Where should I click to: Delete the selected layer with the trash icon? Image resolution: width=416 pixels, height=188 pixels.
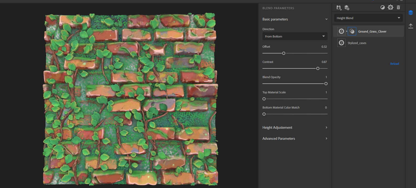[x=398, y=7]
